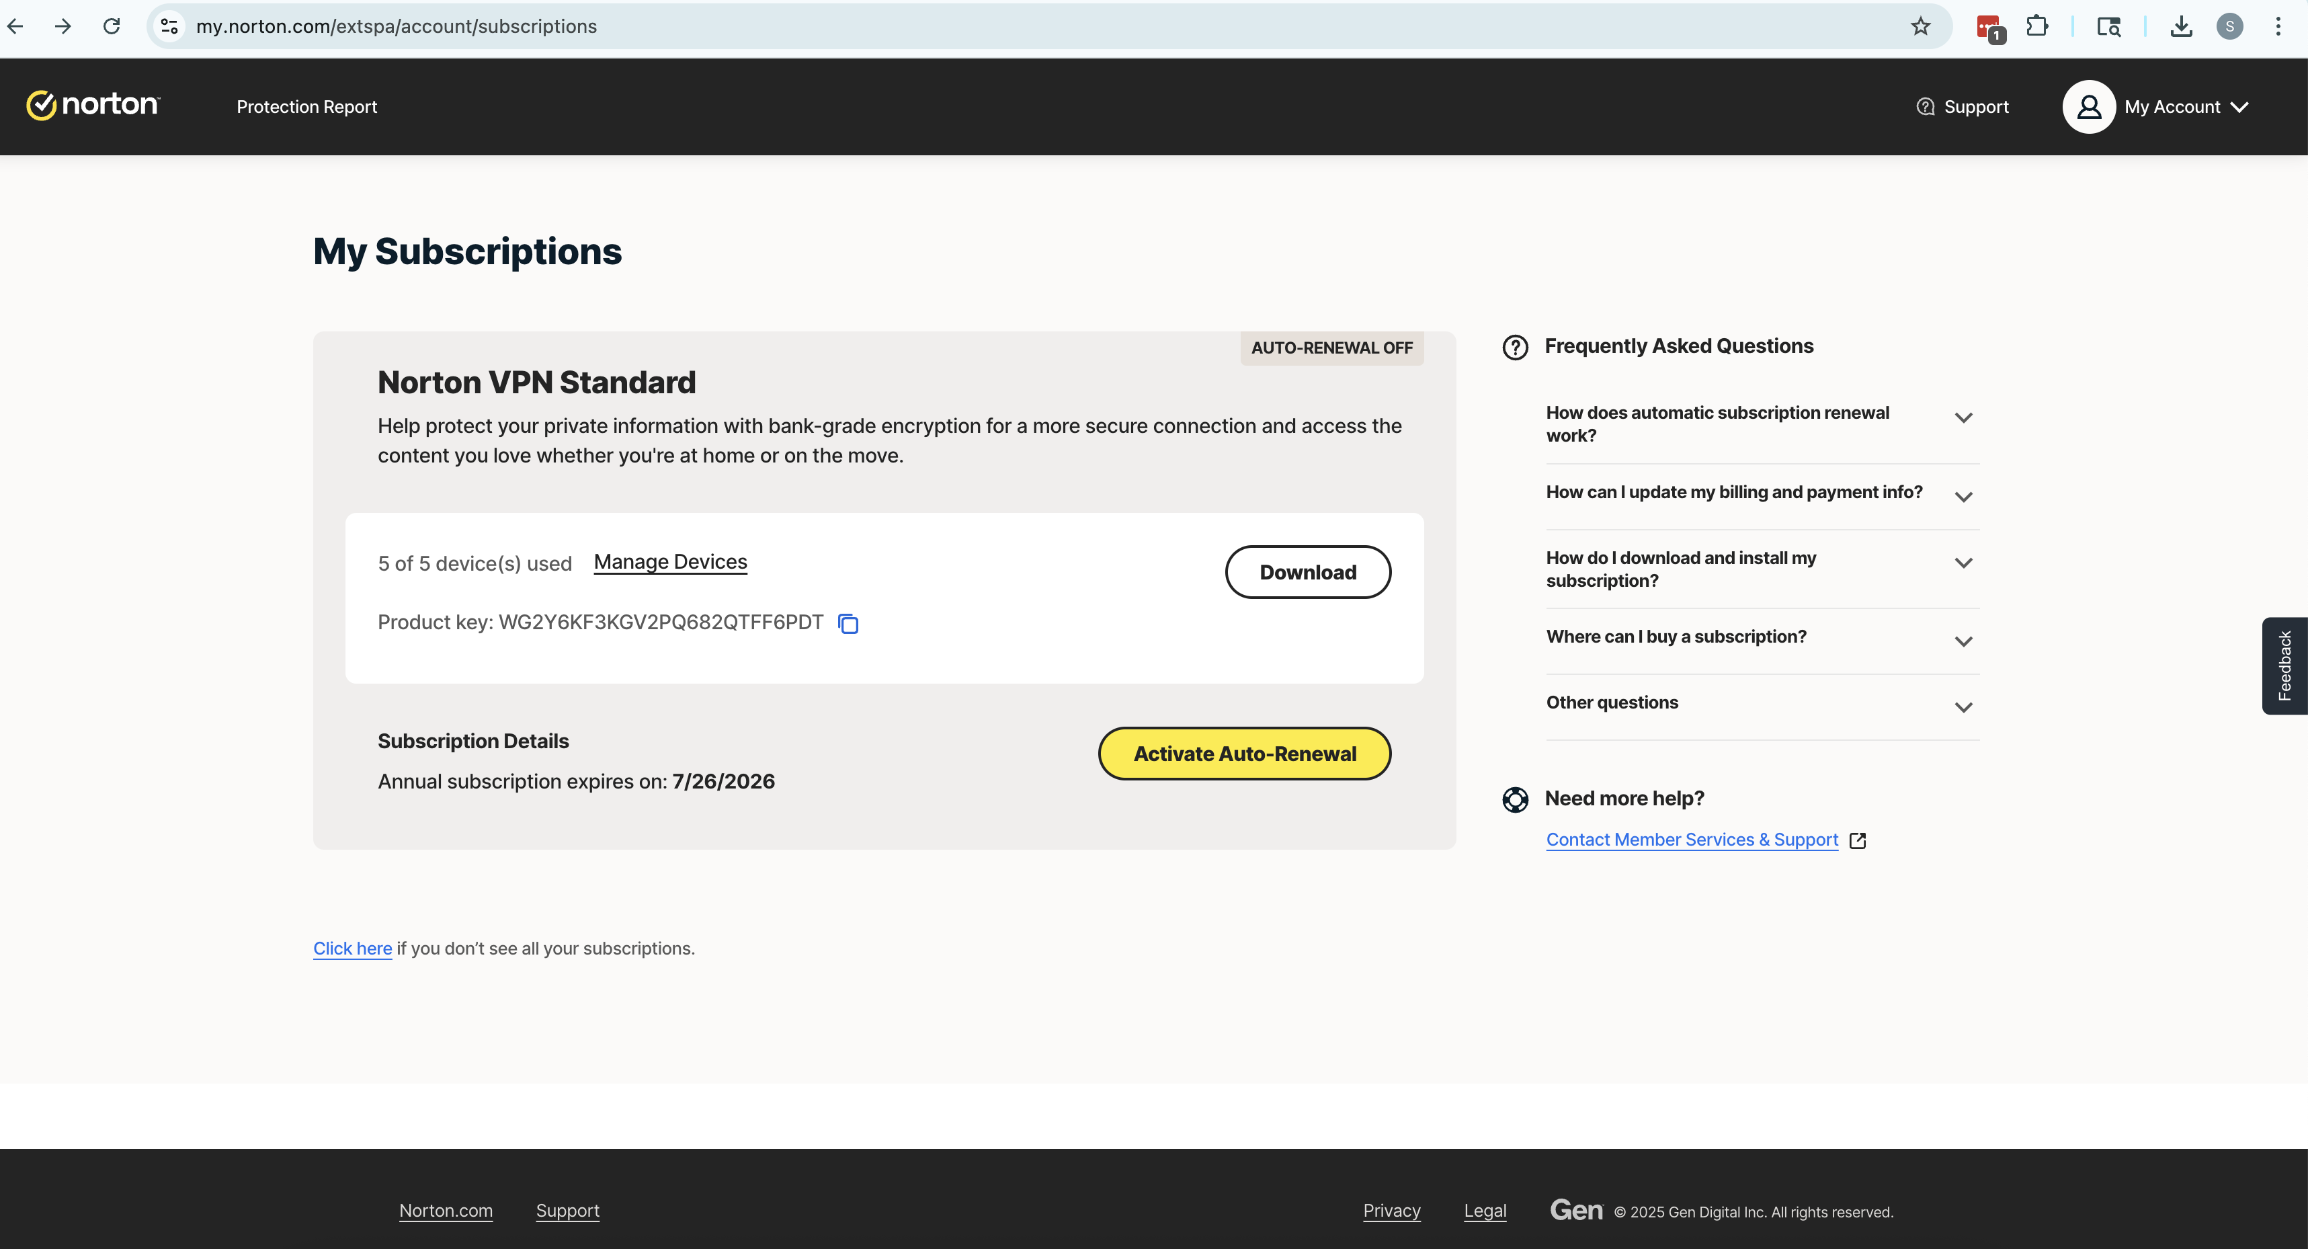
Task: Reload the page with the refresh icon
Action: pos(111,26)
